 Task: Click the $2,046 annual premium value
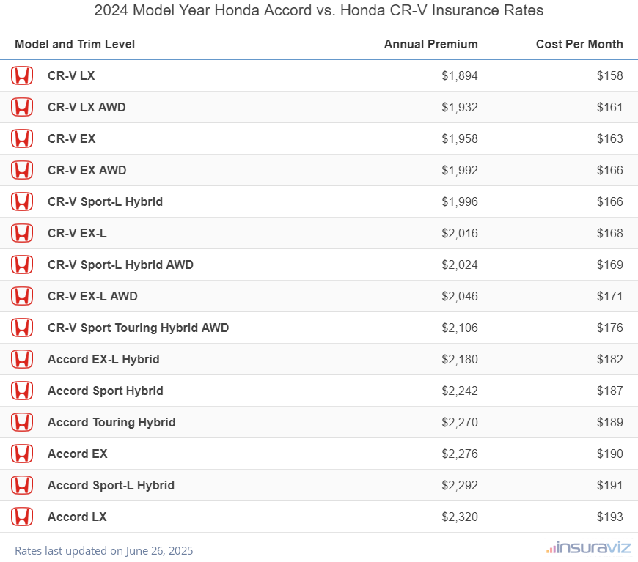click(460, 296)
